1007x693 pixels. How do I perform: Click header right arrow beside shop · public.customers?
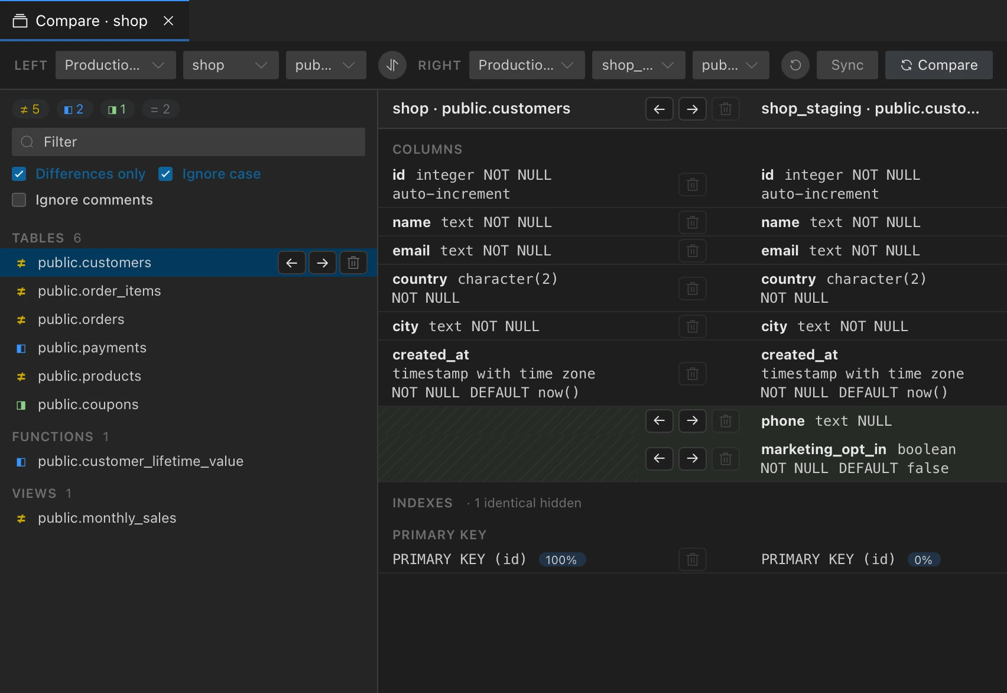point(693,109)
